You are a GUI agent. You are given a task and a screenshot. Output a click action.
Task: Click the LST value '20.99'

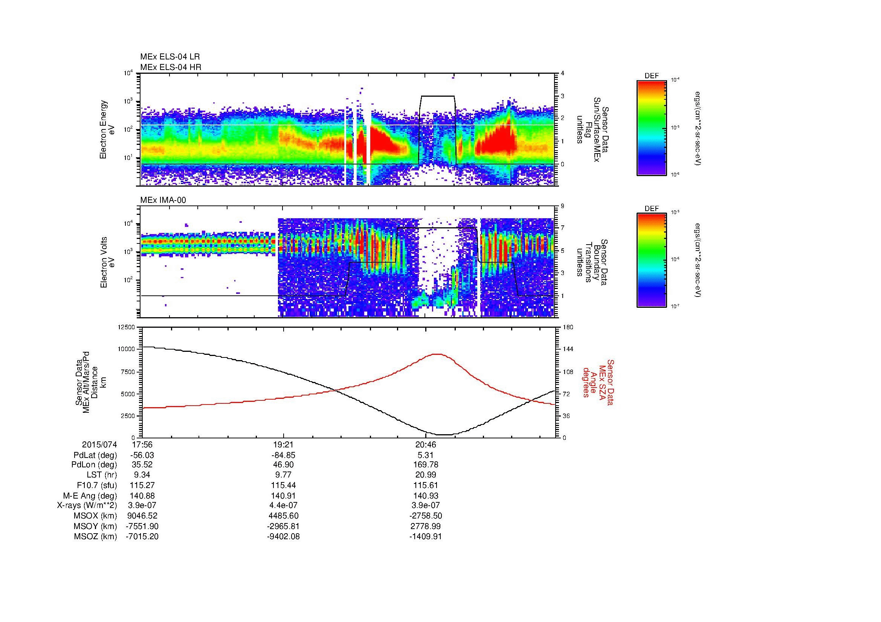(x=426, y=475)
